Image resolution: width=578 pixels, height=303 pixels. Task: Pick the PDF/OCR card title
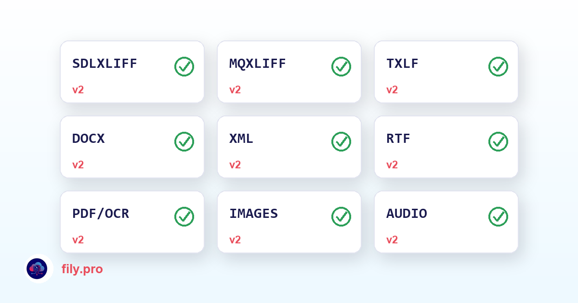pyautogui.click(x=101, y=214)
